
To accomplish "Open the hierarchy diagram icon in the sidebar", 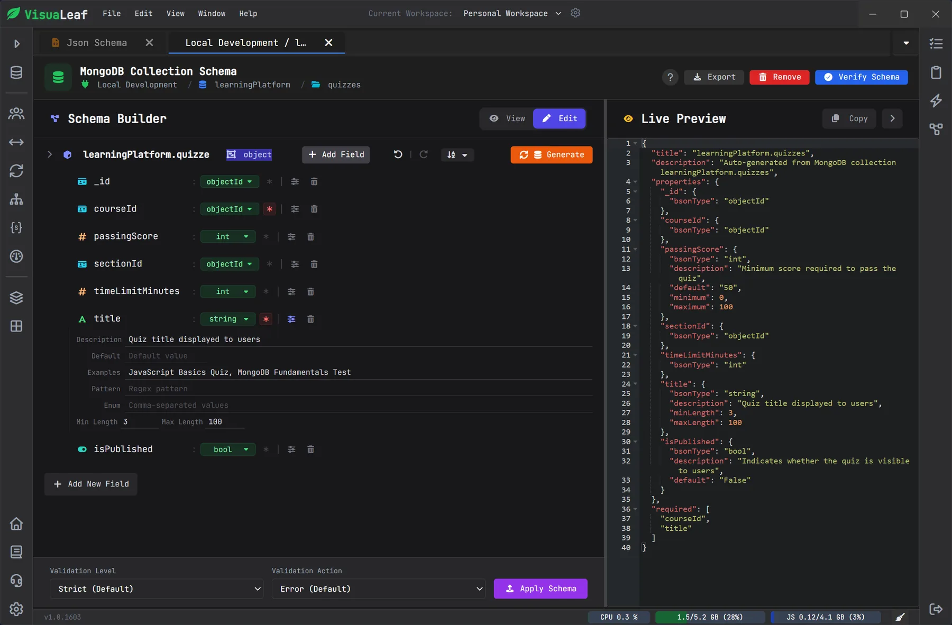I will pos(16,199).
